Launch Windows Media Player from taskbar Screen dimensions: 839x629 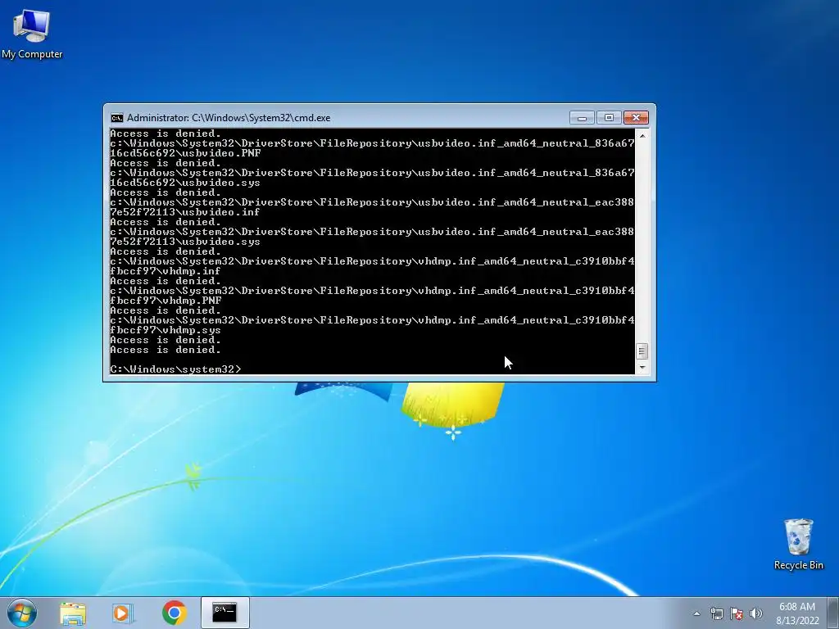point(121,613)
